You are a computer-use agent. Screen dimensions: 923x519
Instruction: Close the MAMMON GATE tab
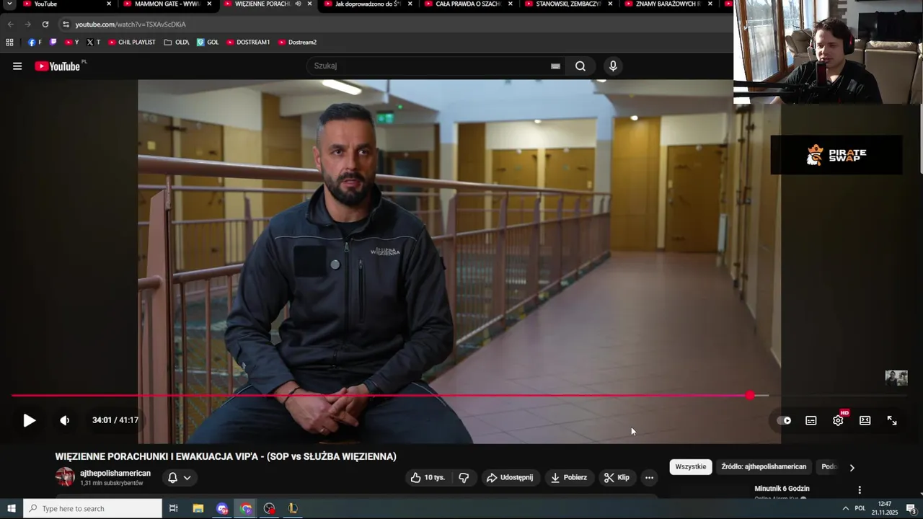coord(209,4)
